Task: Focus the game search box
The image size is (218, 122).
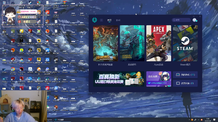Action: pyautogui.click(x=181, y=20)
